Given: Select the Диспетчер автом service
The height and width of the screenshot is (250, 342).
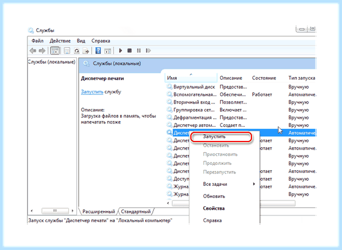Looking at the screenshot, I should [194, 125].
